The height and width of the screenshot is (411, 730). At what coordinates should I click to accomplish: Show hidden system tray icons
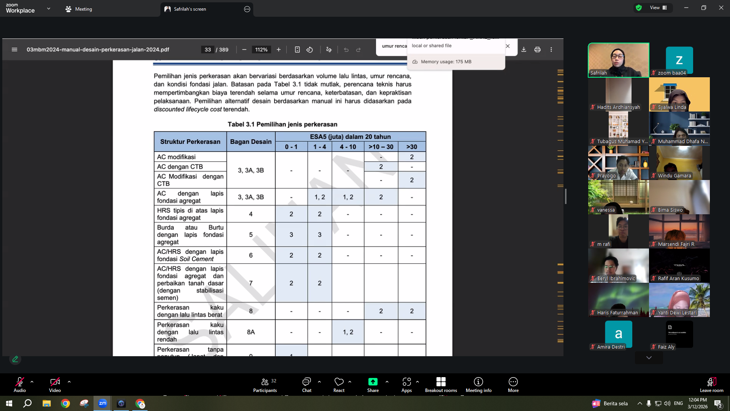point(640,403)
